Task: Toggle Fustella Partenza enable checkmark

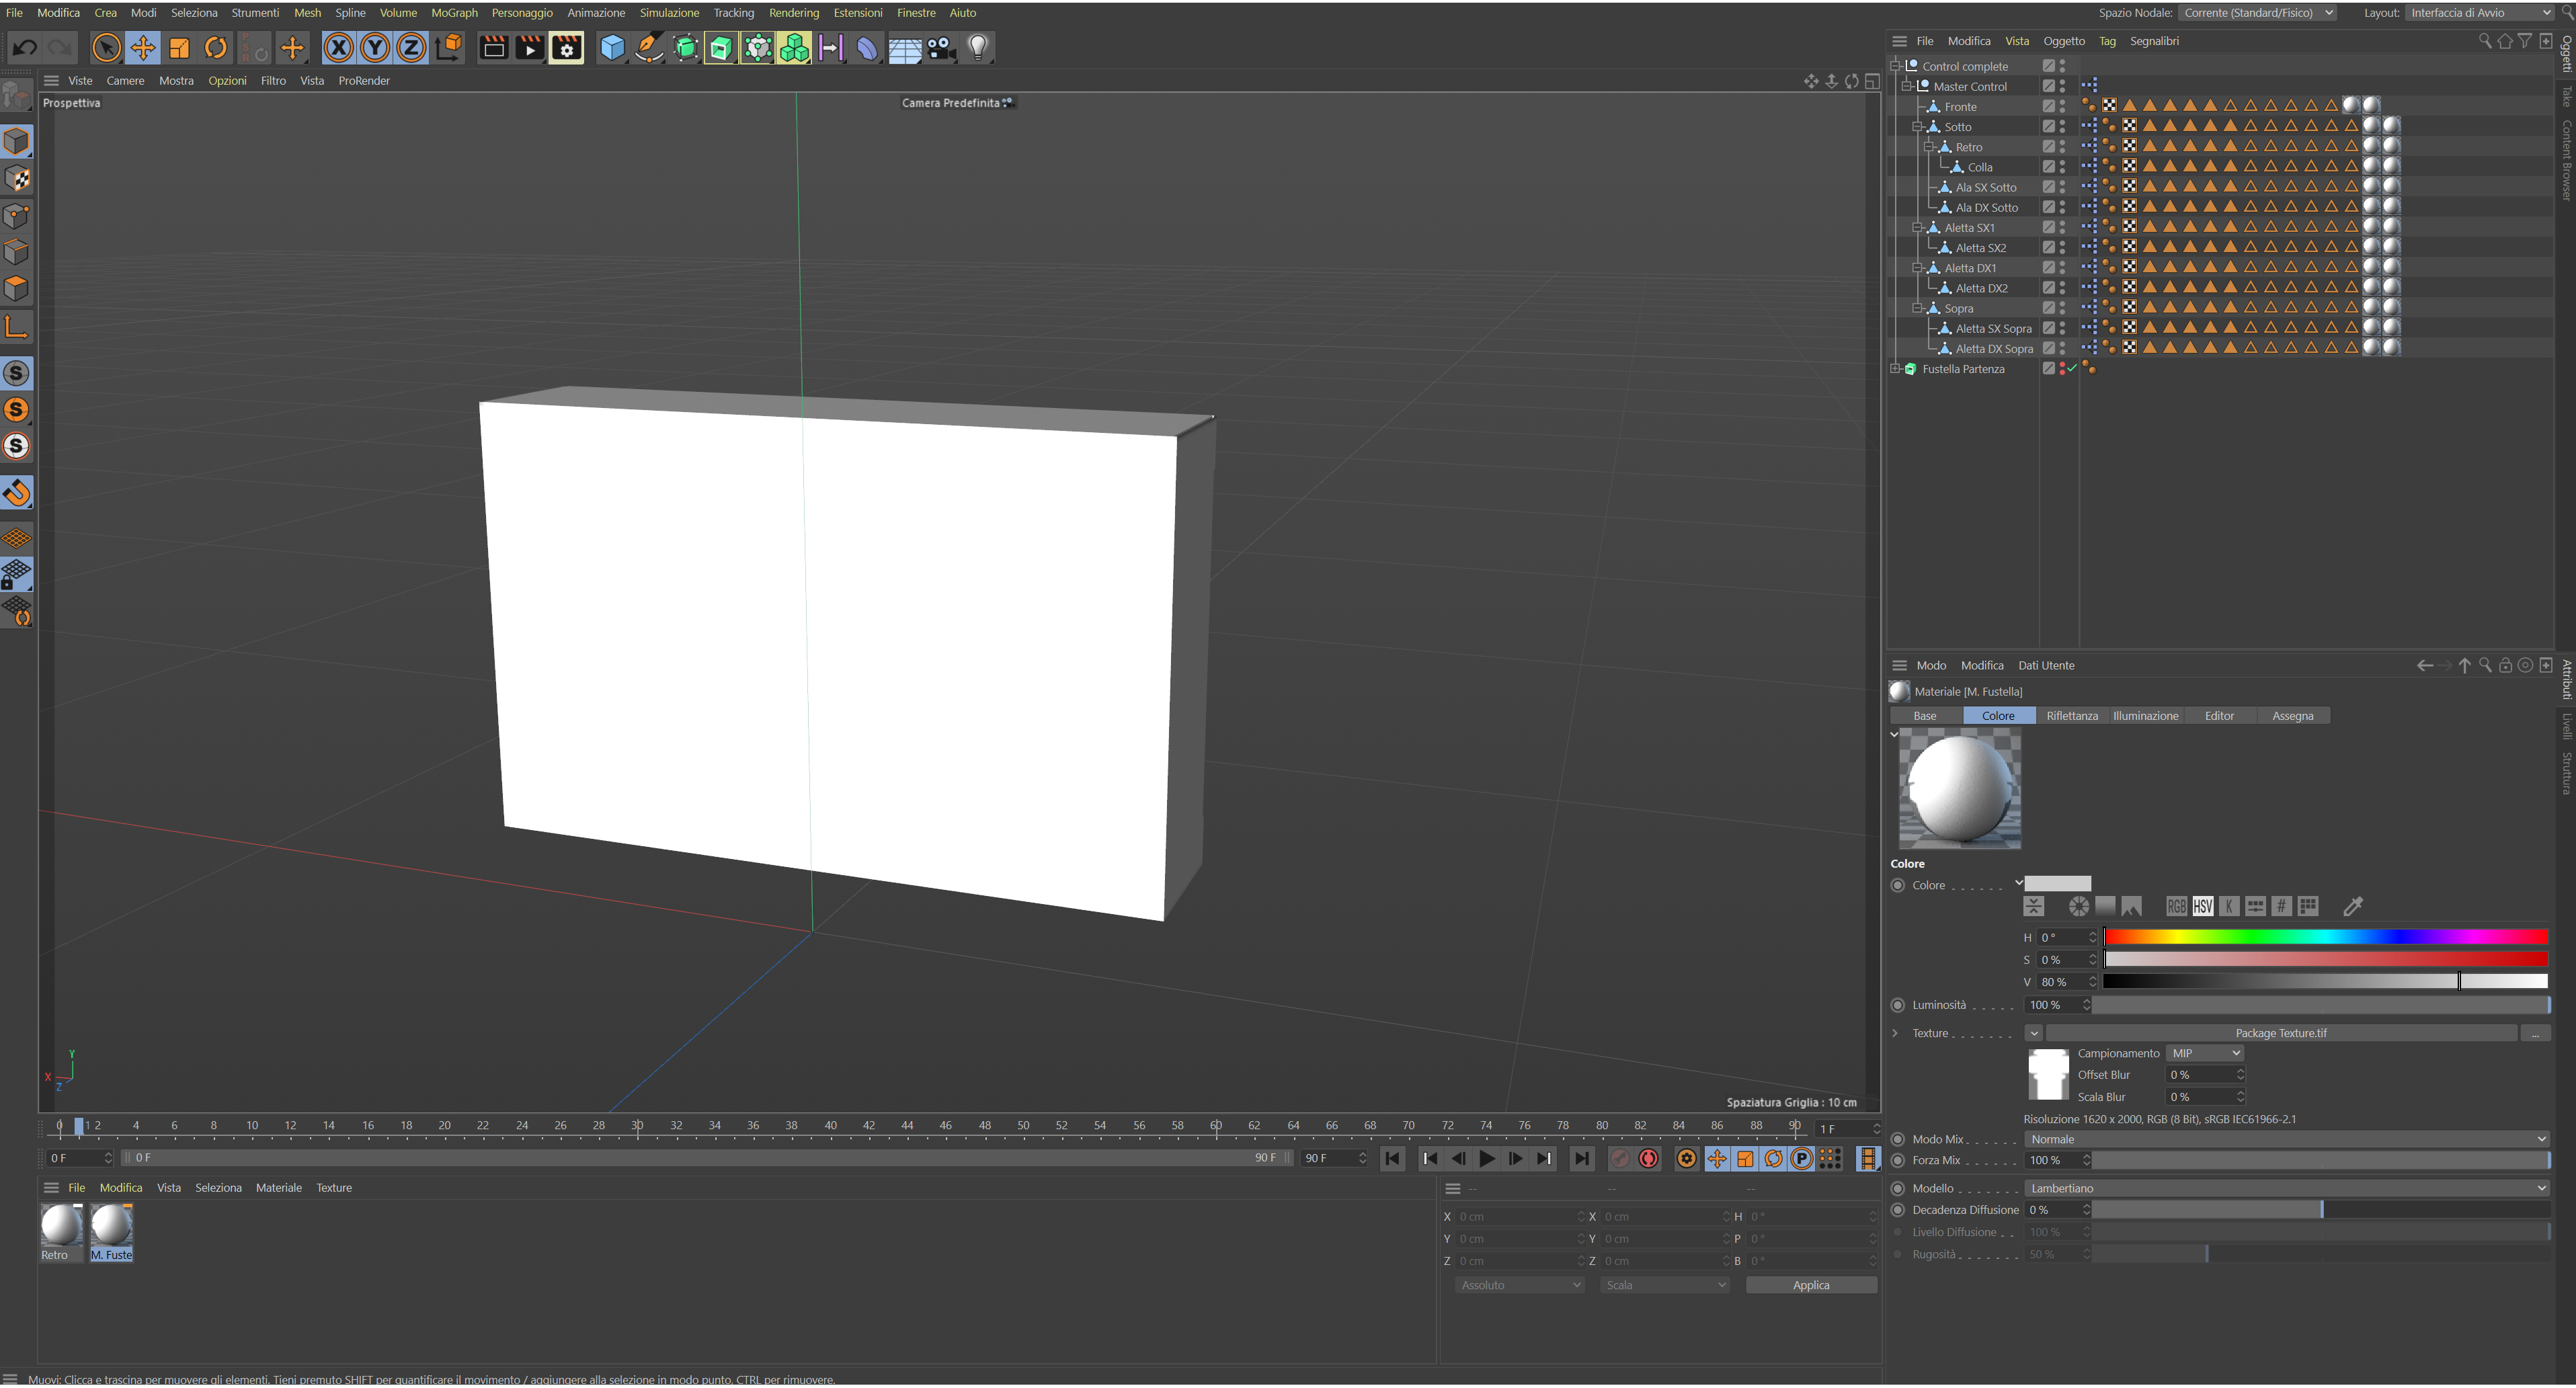Action: tap(2072, 369)
